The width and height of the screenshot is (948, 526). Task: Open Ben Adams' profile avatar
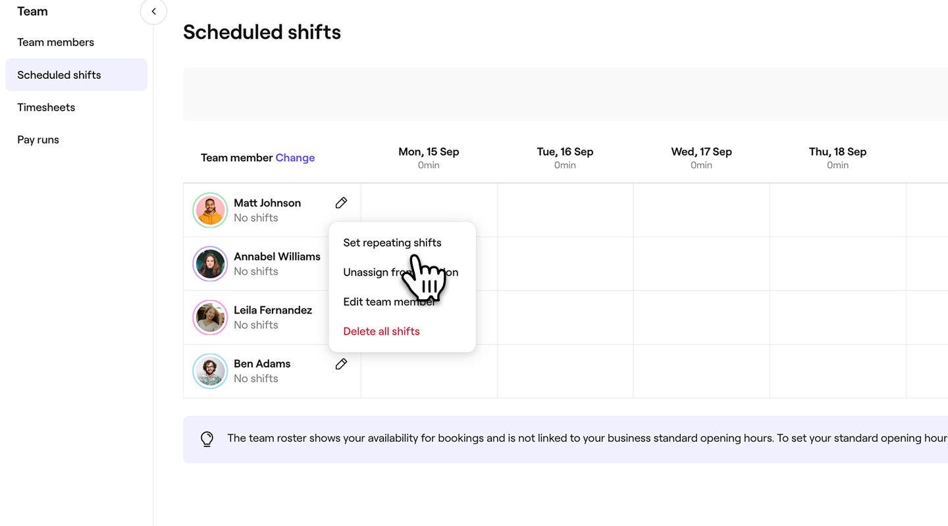pyautogui.click(x=210, y=371)
